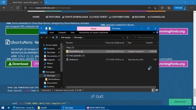Refresh the Descargas folder
196x110 pixels.
coord(127,38)
